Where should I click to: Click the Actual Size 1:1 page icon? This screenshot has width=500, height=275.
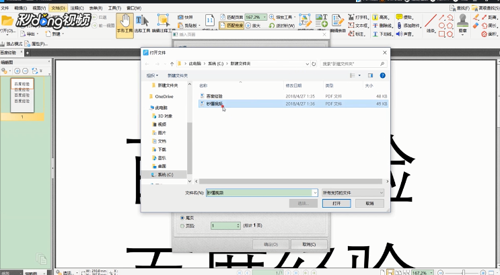point(209,20)
